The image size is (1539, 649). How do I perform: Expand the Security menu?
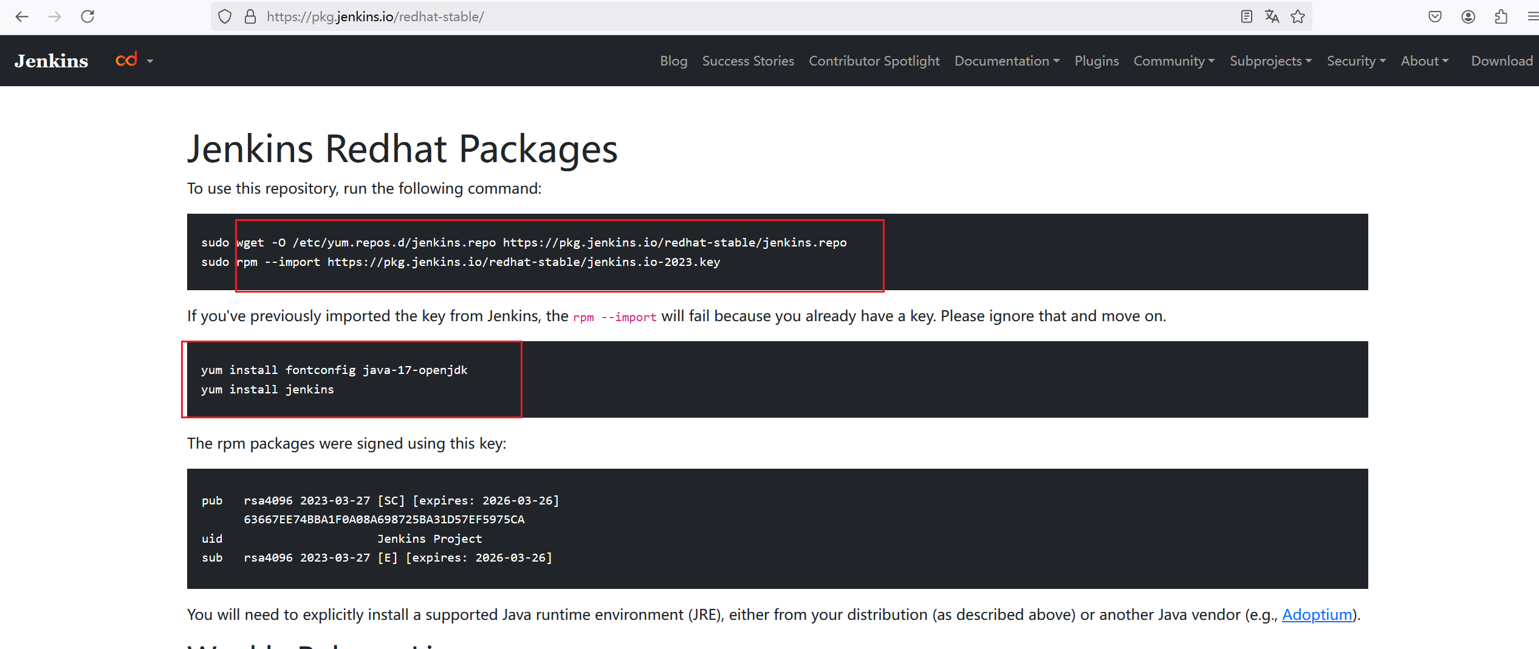[1356, 61]
